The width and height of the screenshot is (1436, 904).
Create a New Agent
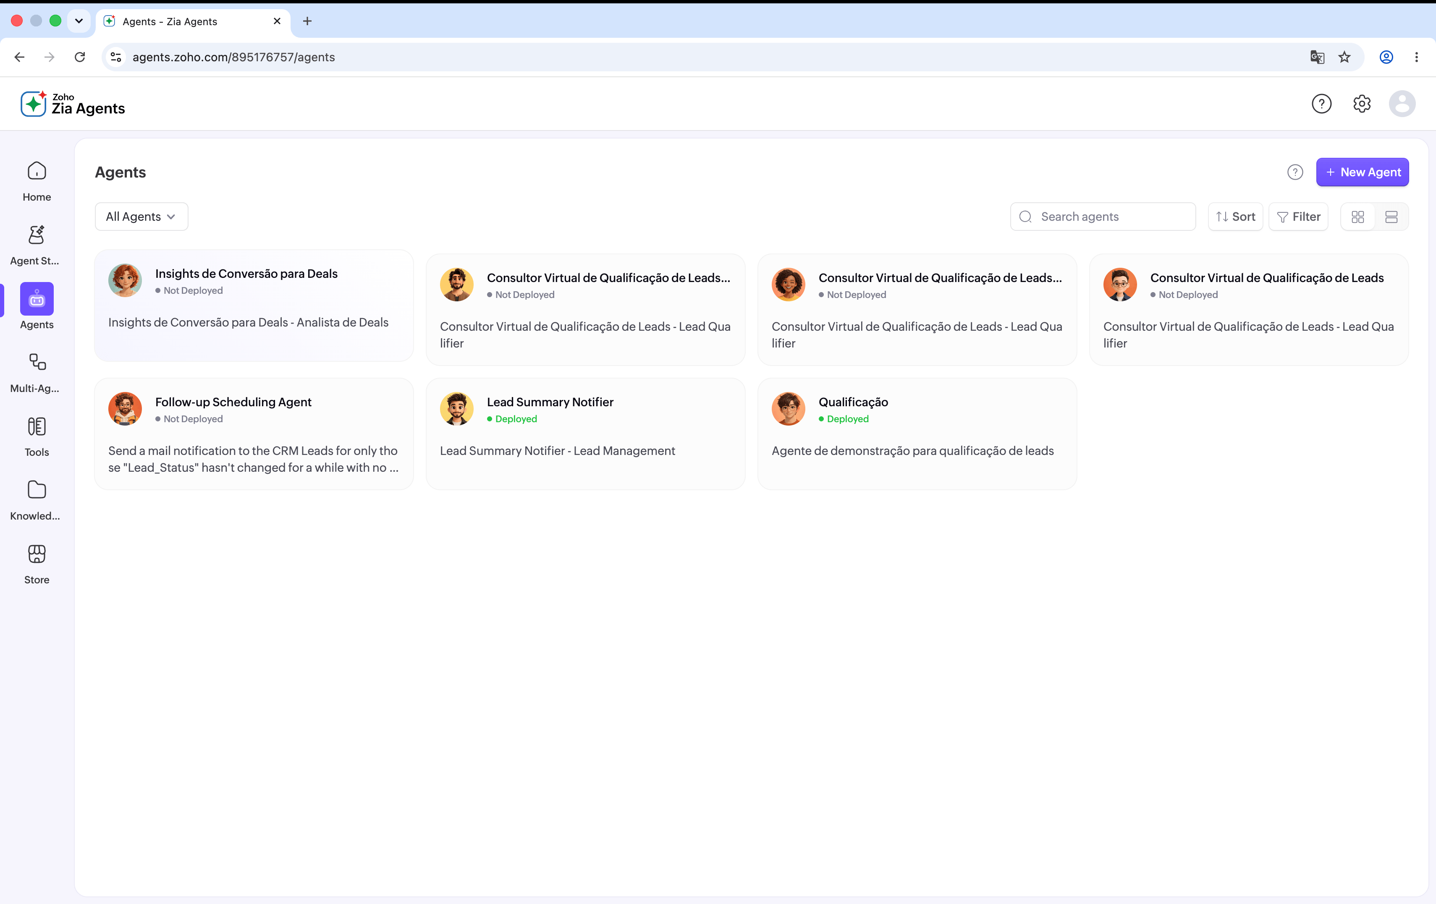tap(1362, 172)
